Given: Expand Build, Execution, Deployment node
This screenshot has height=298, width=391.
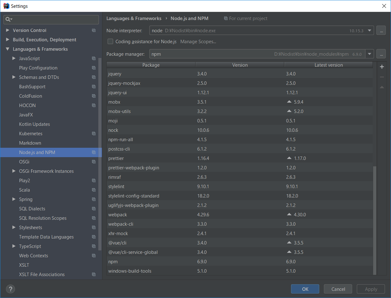Looking at the screenshot, I should (x=7, y=40).
